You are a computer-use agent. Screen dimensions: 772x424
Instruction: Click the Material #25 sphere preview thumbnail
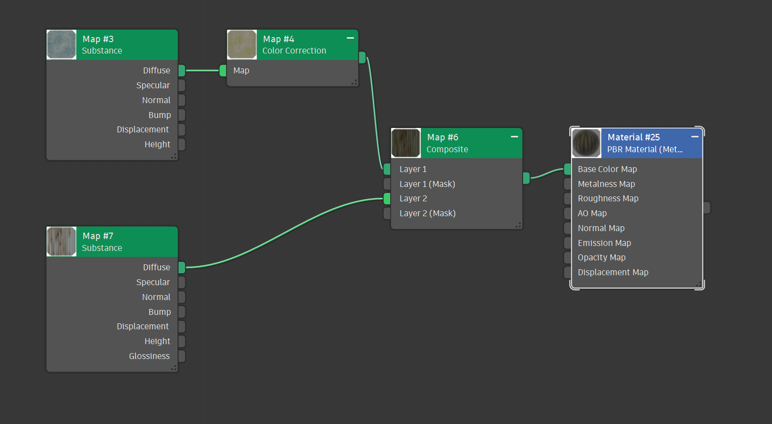586,143
